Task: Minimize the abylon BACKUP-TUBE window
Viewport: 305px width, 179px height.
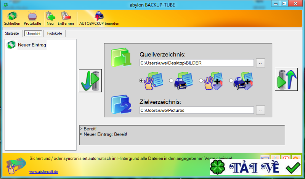Action: tap(276, 3)
